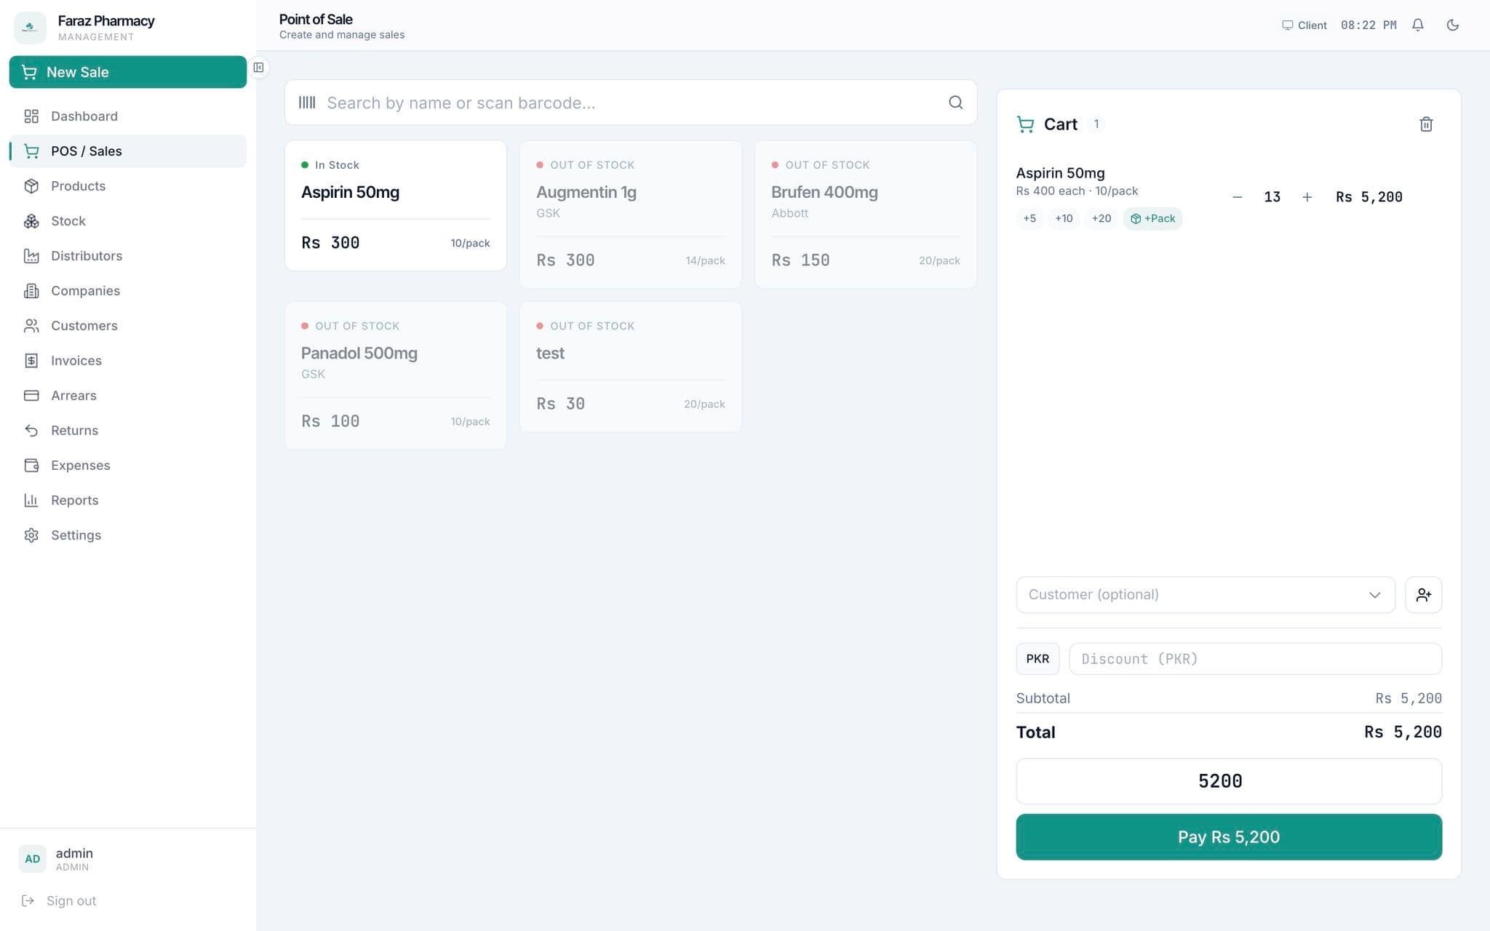This screenshot has height=931, width=1490.
Task: Click the quantity value 13
Action: tap(1272, 197)
